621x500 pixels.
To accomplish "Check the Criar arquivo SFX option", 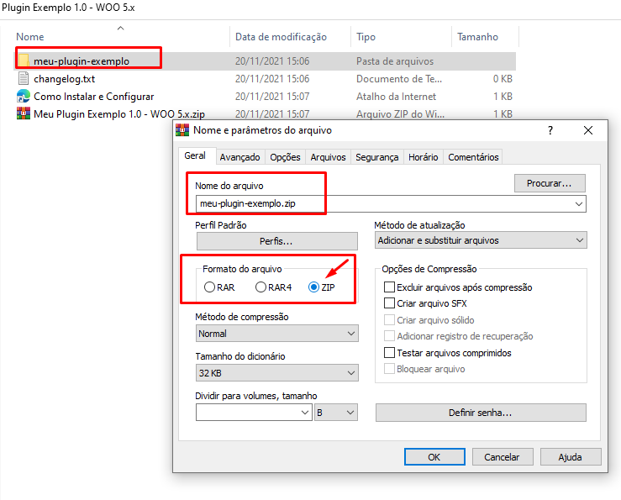I will [x=389, y=303].
